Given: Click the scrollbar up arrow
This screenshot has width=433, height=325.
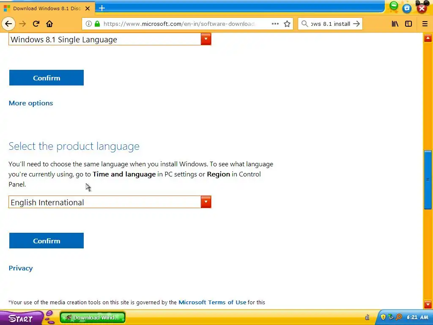Looking at the screenshot, I should pos(428,38).
